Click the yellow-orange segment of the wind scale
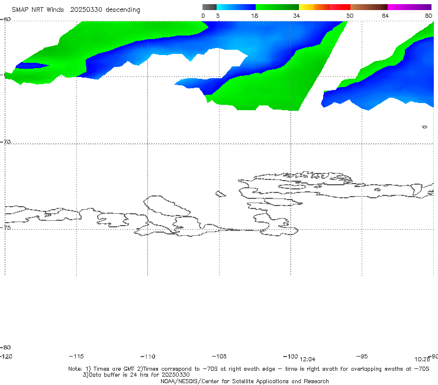 point(314,7)
